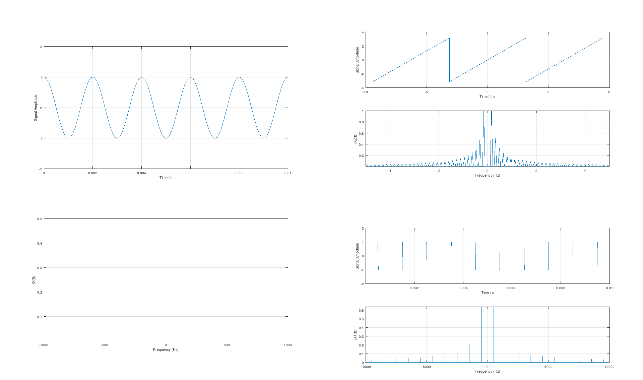Screen dimensions: 643x380
Task: Click the |X1(f)| y-axis label
Action: (355, 334)
